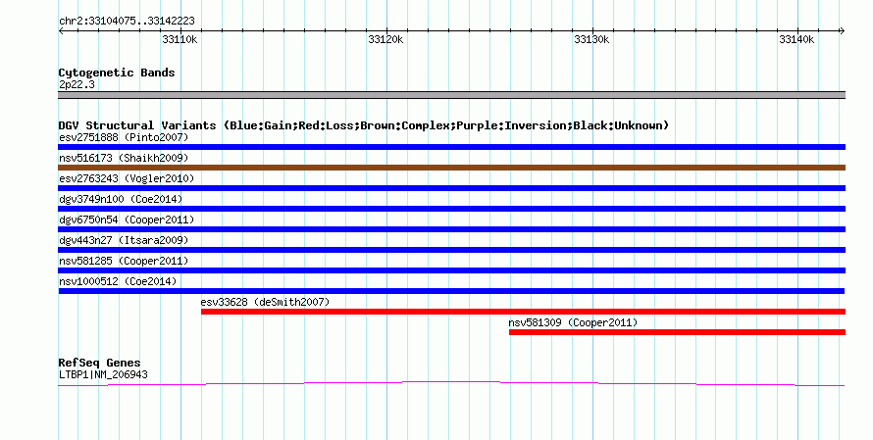Select the Cytogenetic Bands track title
Image resolution: width=873 pixels, height=440 pixels.
point(117,73)
